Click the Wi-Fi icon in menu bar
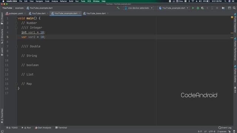 click(x=193, y=1)
